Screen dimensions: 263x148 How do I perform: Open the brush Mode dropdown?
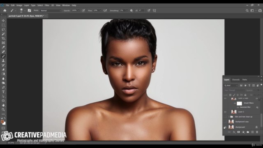coord(51,11)
